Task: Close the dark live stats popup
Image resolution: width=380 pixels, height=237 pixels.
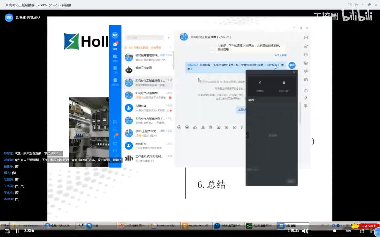Action: (x=294, y=72)
